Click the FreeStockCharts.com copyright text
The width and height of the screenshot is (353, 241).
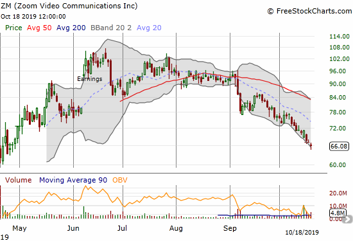pyautogui.click(x=309, y=11)
